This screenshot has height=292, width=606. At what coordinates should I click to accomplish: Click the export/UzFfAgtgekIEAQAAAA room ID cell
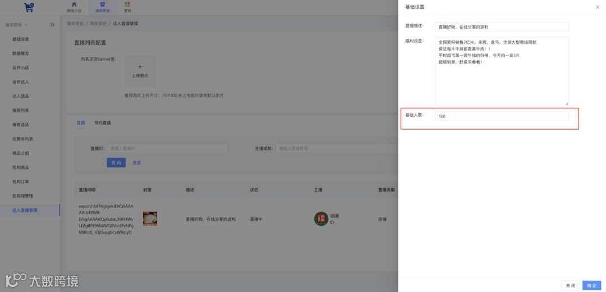tap(106, 220)
